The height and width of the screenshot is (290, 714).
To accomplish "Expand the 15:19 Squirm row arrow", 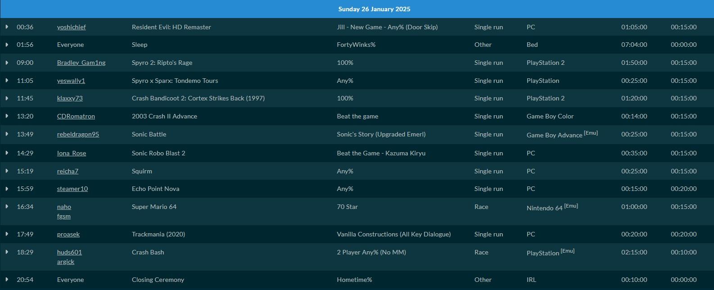I will (x=7, y=171).
